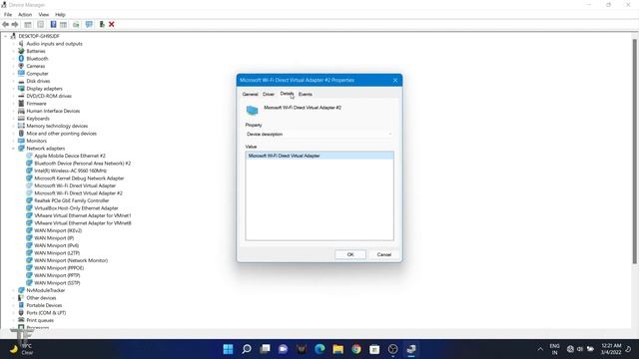The image size is (639, 359).
Task: Select Intel(R) Wireless-AC 9560 160MHz adapter
Action: pos(70,171)
